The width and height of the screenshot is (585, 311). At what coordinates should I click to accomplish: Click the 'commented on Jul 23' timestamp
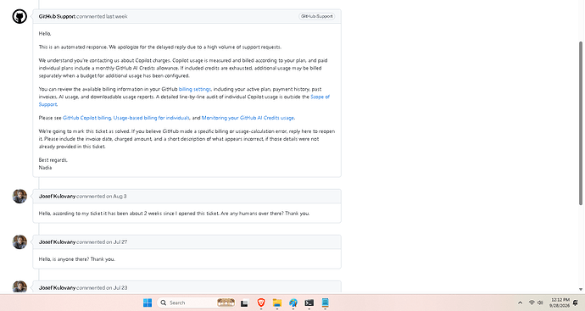tap(102, 288)
